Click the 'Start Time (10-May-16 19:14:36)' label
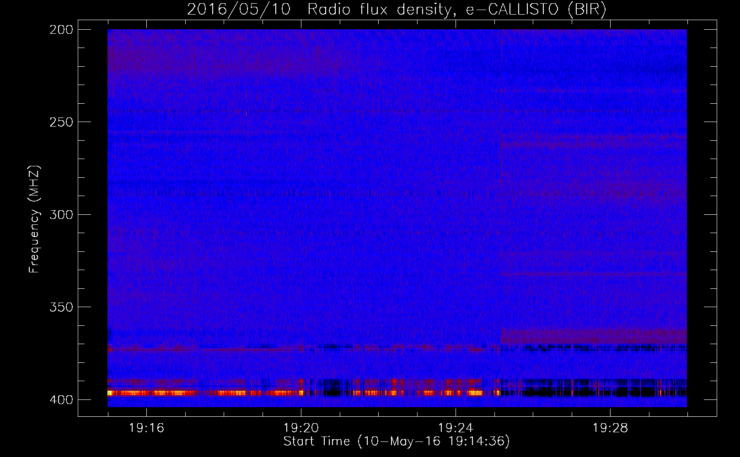This screenshot has height=457, width=740. [397, 441]
